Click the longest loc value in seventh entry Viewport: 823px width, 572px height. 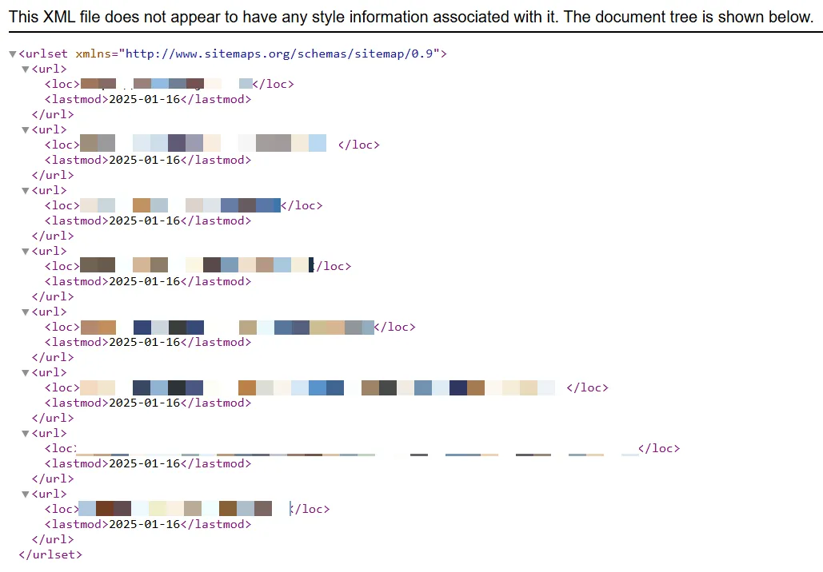(356, 449)
